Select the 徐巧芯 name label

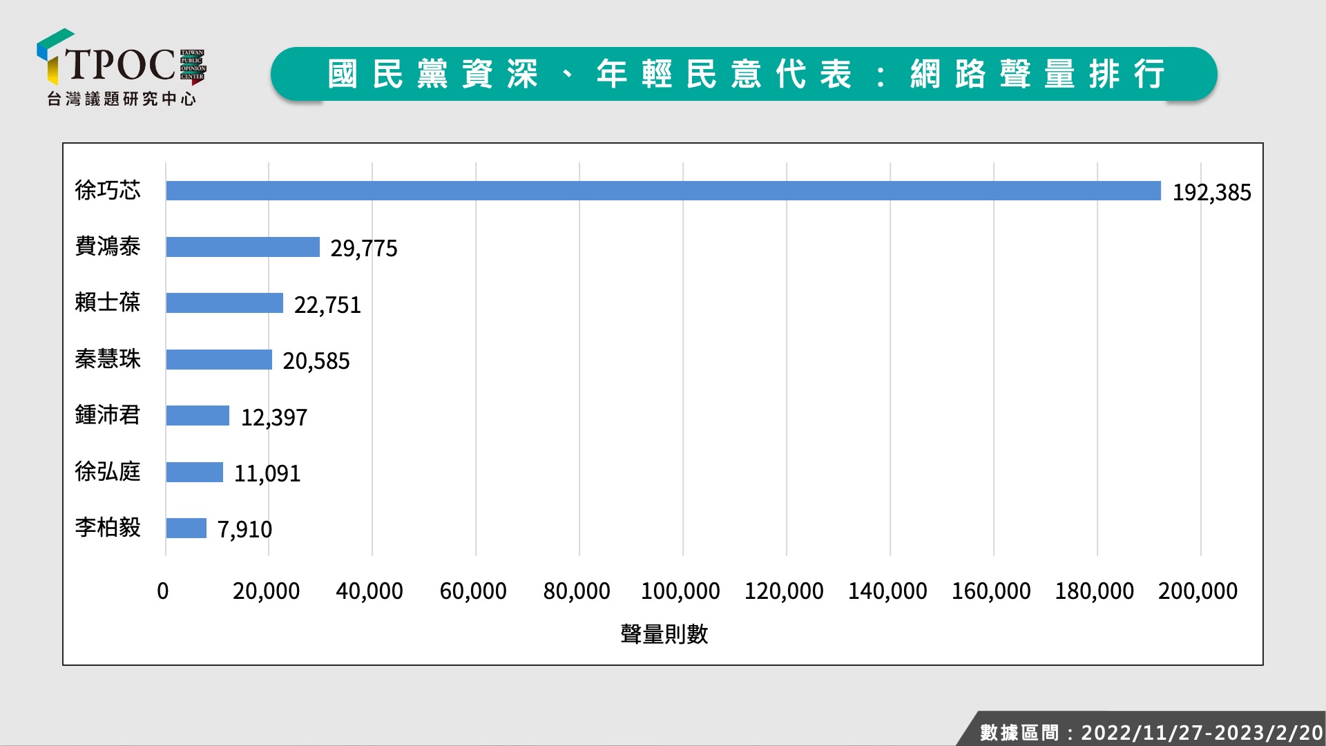click(x=108, y=190)
